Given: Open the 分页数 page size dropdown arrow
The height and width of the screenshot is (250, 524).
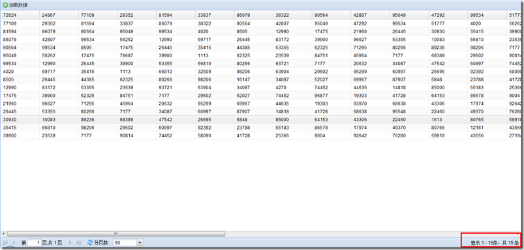Looking at the screenshot, I should point(140,243).
